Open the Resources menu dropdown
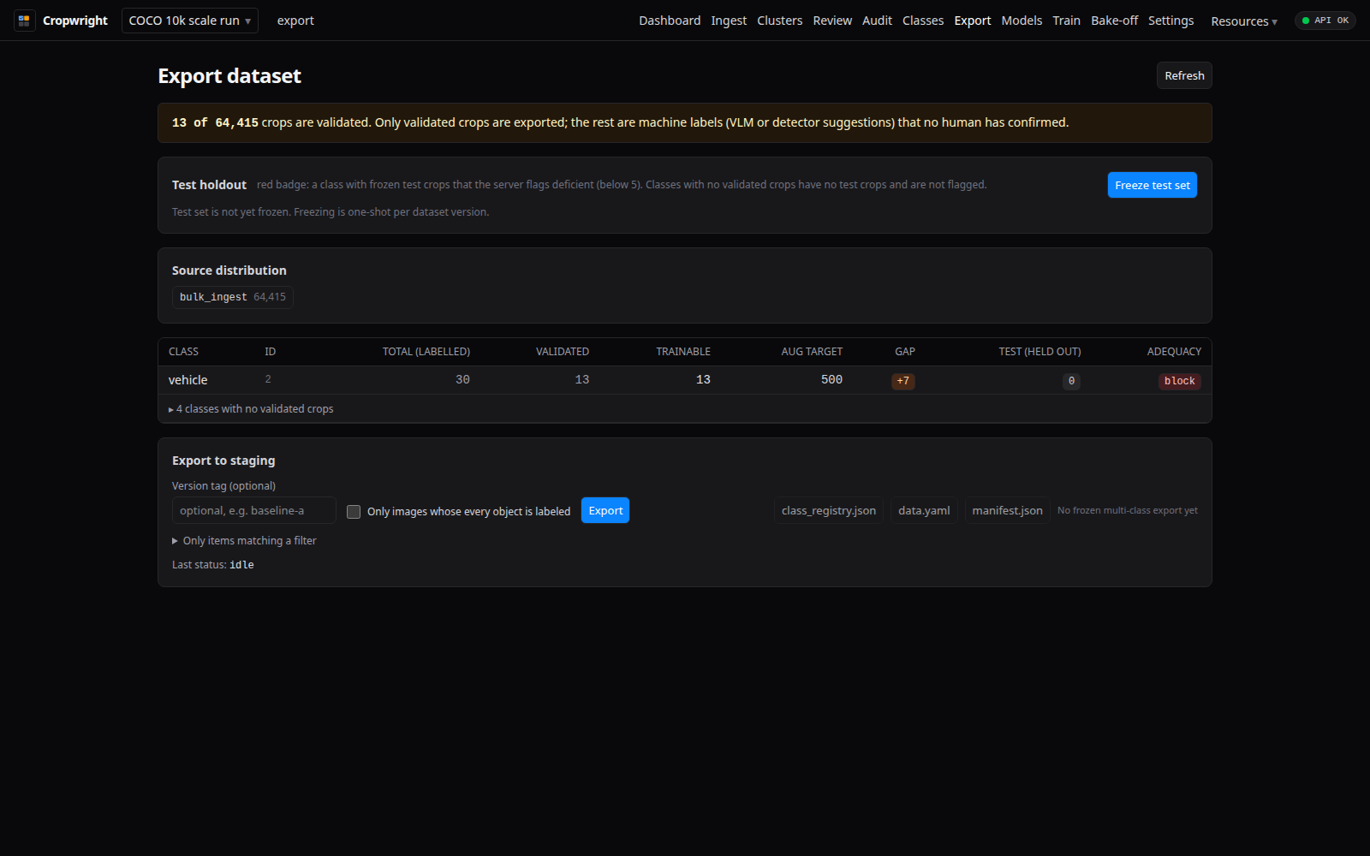 click(x=1244, y=21)
